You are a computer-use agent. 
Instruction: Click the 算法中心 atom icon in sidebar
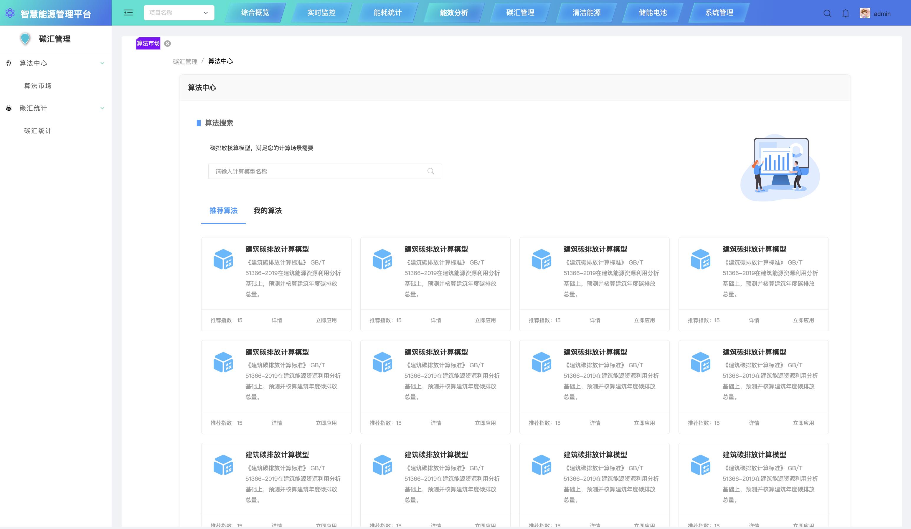point(9,63)
